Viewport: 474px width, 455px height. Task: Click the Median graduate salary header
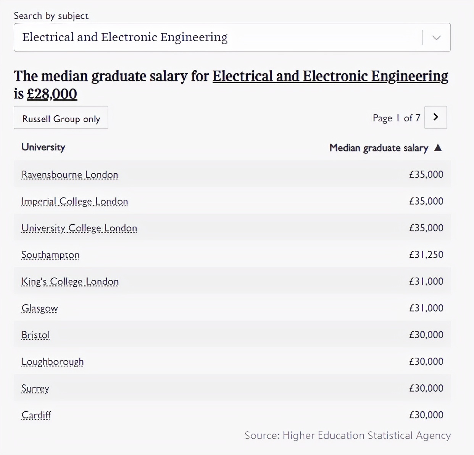379,148
